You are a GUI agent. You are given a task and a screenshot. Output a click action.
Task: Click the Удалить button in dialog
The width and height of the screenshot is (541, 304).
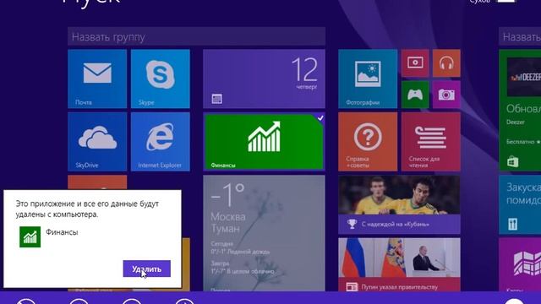pos(146,269)
